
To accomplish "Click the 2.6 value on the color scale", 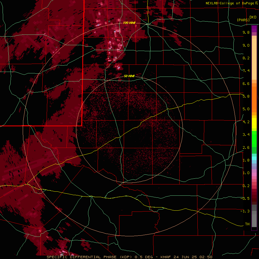I will [x=246, y=148].
